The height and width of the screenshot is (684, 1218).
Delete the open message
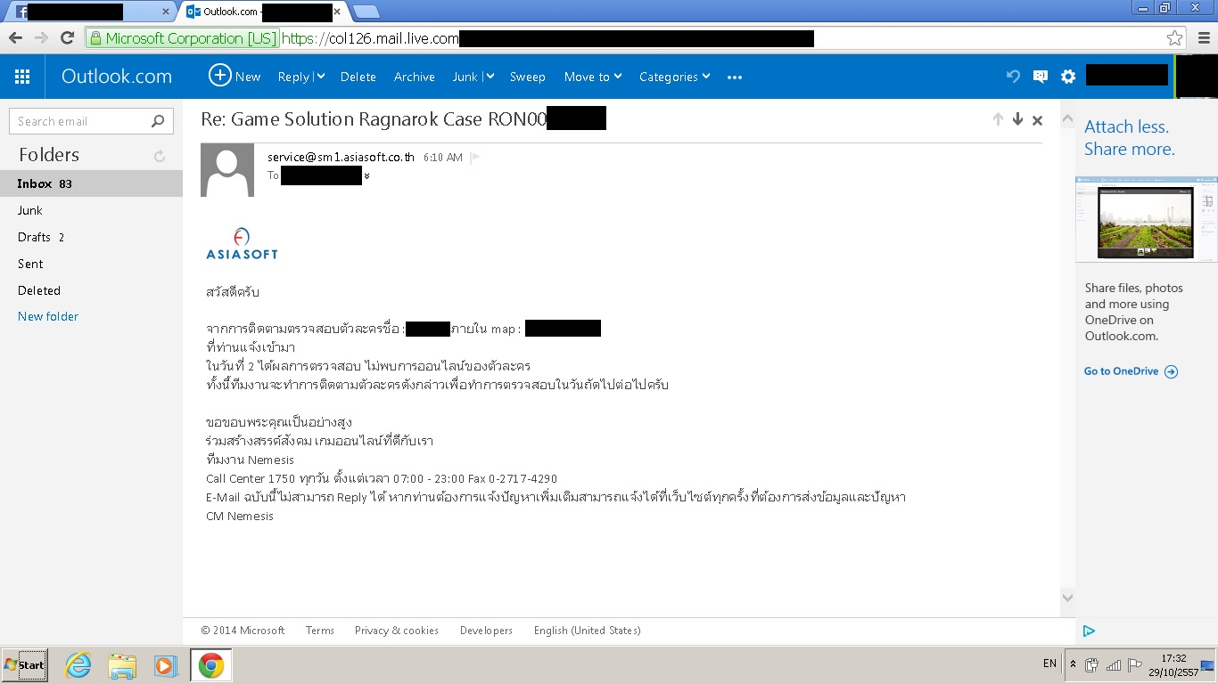coord(358,77)
